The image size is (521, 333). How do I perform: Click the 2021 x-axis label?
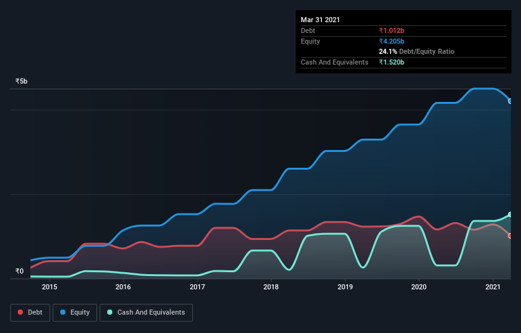492,287
